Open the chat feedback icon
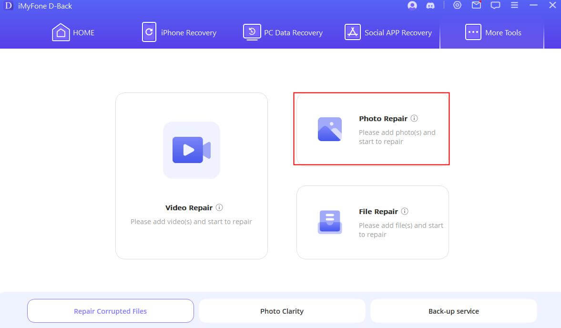Screen dimensions: 561x328 coord(495,5)
